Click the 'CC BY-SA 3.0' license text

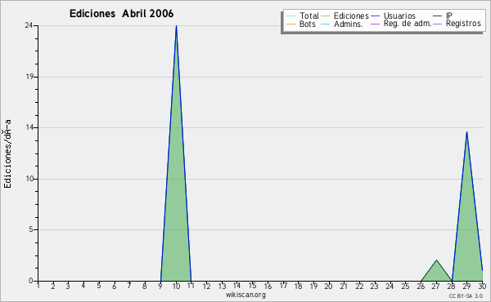pos(466,296)
